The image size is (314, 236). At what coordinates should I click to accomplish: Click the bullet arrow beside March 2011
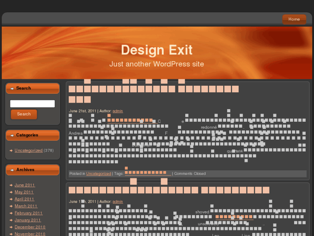pyautogui.click(x=11, y=206)
